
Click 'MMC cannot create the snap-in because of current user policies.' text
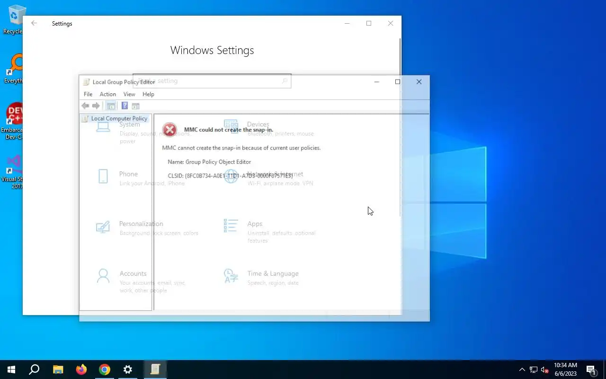pyautogui.click(x=241, y=148)
